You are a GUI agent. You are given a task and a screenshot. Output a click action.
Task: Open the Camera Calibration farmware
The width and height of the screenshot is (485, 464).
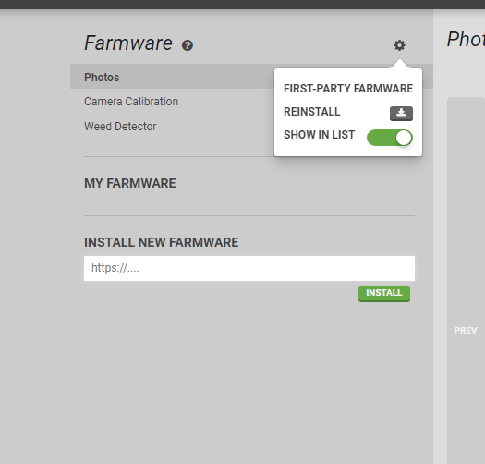131,102
